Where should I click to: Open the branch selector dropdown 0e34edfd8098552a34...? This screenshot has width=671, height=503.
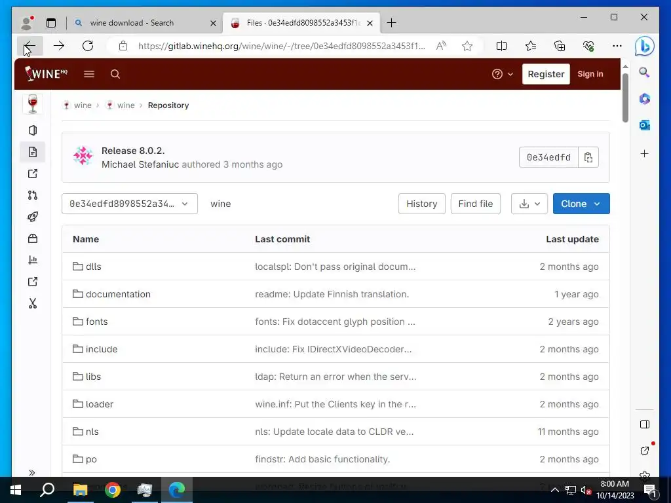tap(130, 204)
